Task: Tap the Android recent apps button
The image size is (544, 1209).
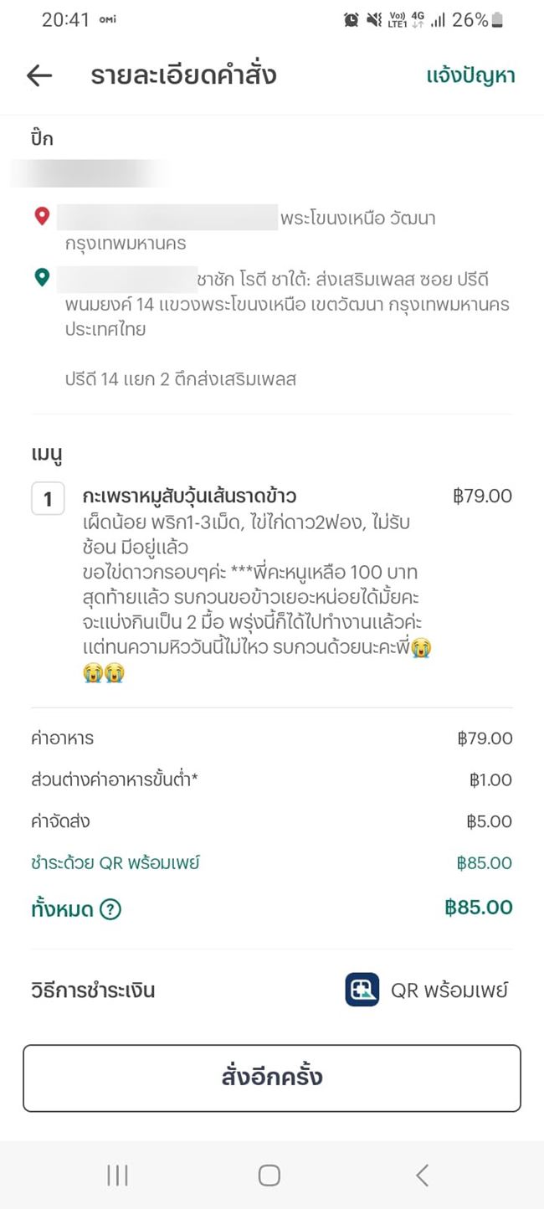Action: [117, 1176]
